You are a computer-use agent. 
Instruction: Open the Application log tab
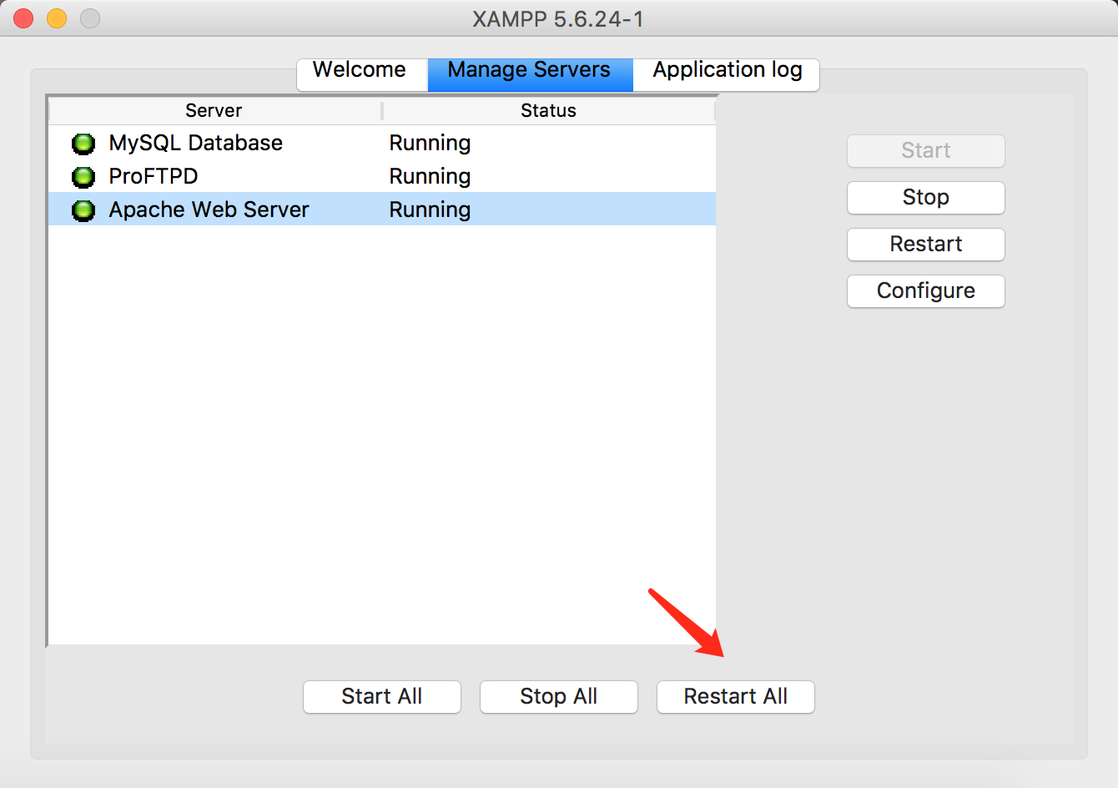727,73
